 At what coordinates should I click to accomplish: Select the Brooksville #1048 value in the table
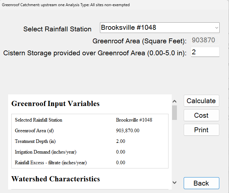134,120
